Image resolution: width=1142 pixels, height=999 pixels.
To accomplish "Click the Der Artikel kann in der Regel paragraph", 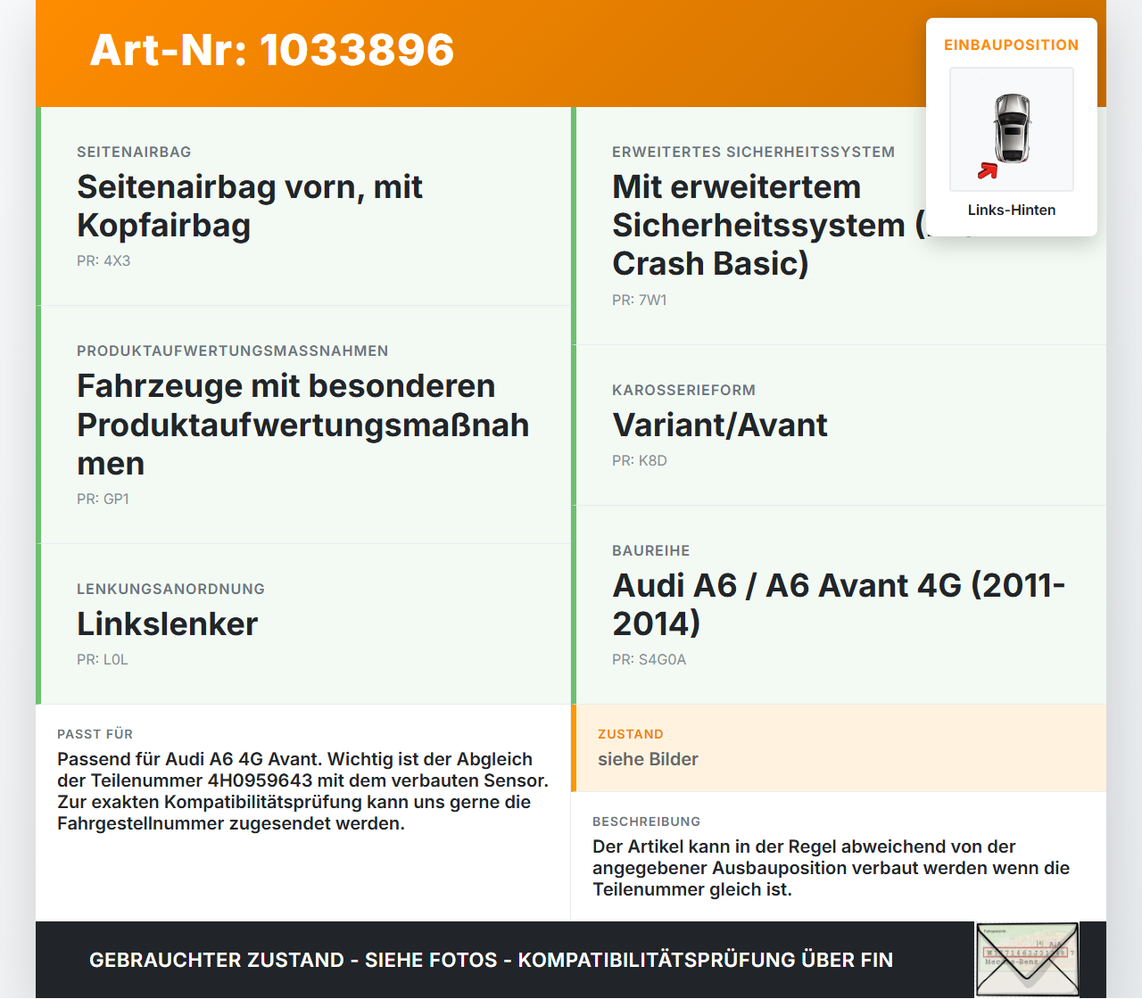I will pos(831,868).
